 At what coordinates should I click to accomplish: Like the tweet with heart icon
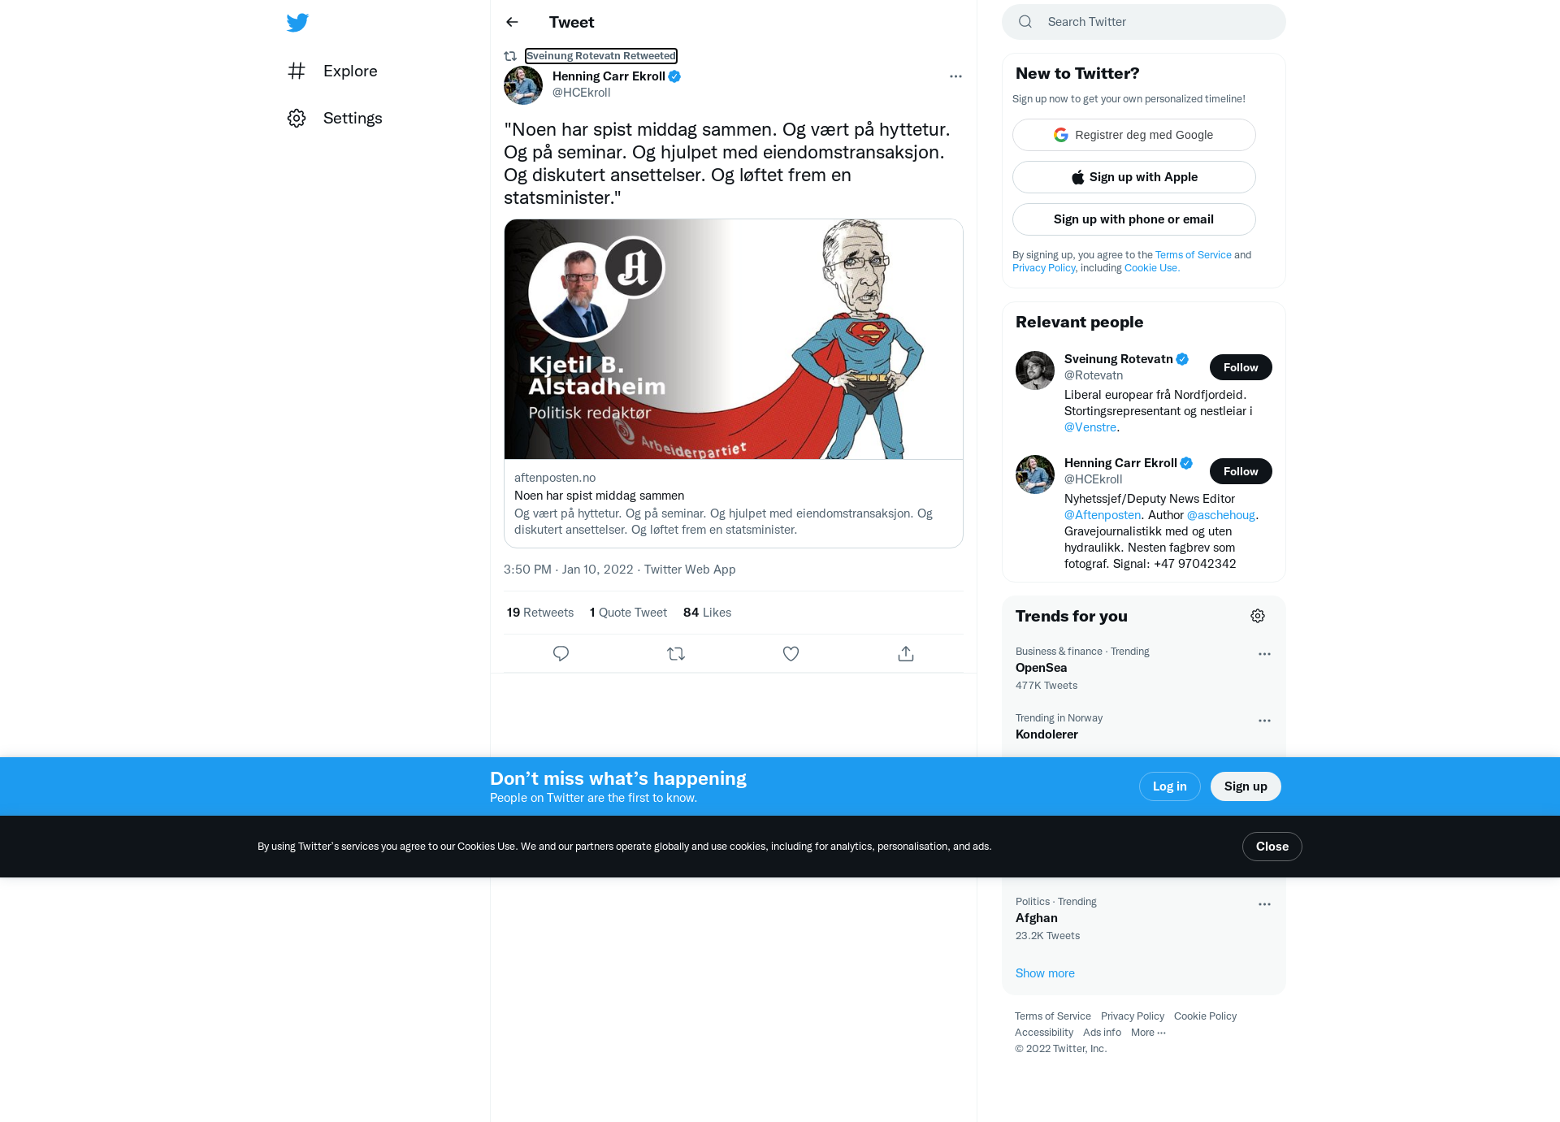click(791, 653)
